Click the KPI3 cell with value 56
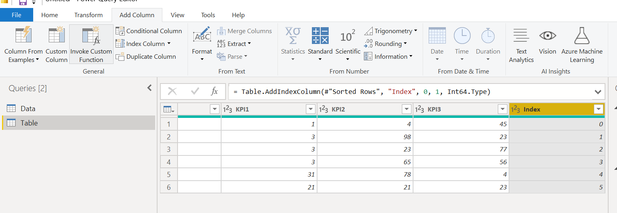 coord(461,162)
